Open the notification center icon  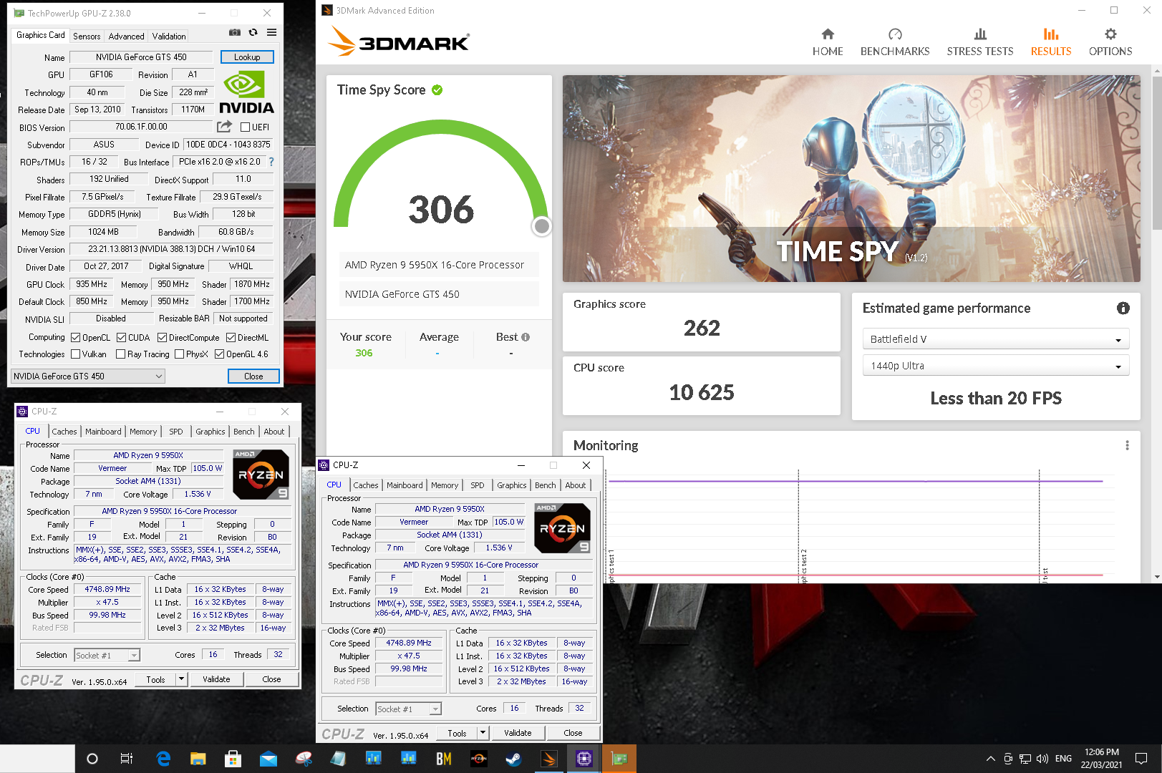(x=1141, y=759)
